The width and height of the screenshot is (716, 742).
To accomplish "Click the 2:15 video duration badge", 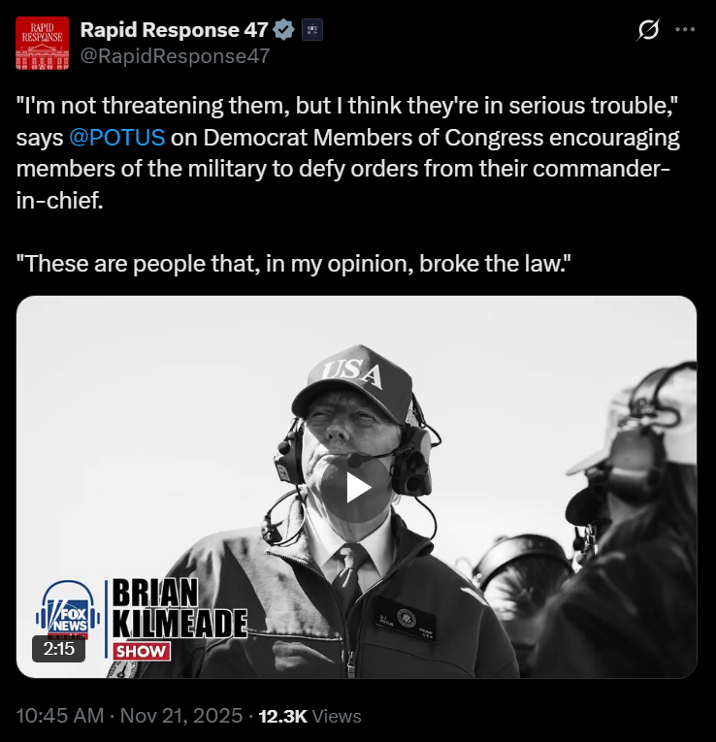I will point(58,649).
